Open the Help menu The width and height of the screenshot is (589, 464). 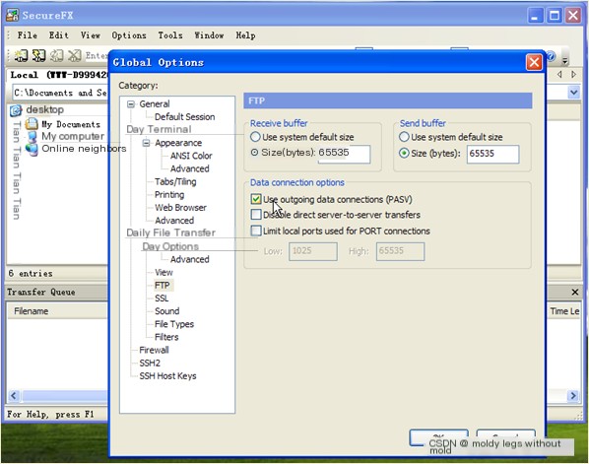245,35
